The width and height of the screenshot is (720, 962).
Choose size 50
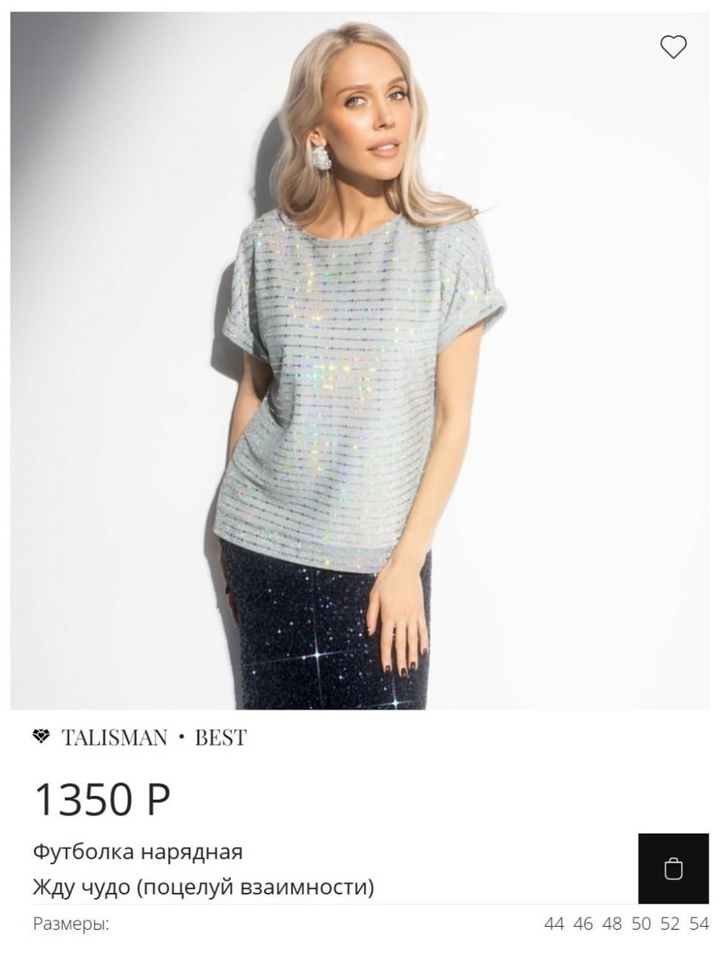(641, 924)
